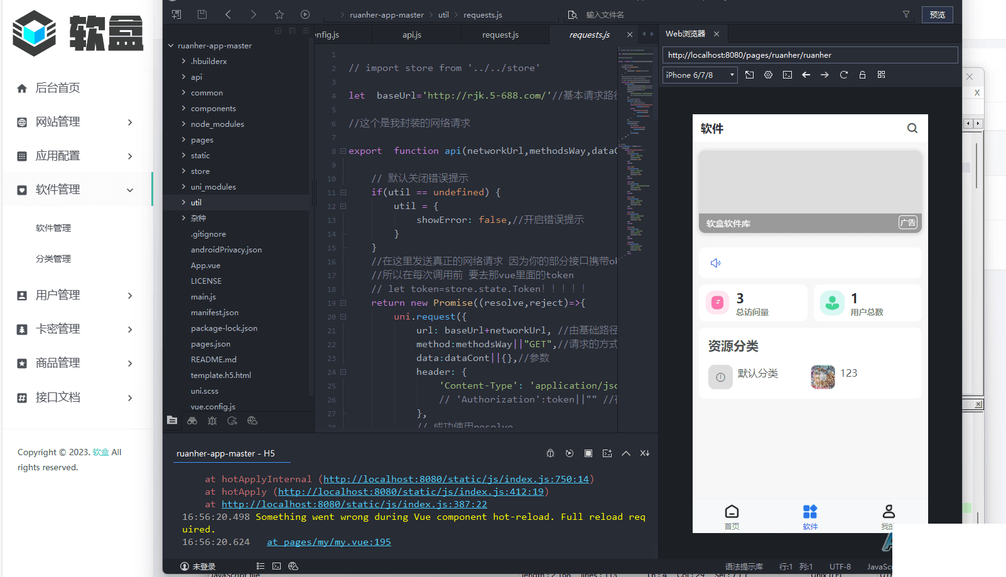Click the browser URL address field
Viewport: 1006px width, 577px height.
(809, 55)
